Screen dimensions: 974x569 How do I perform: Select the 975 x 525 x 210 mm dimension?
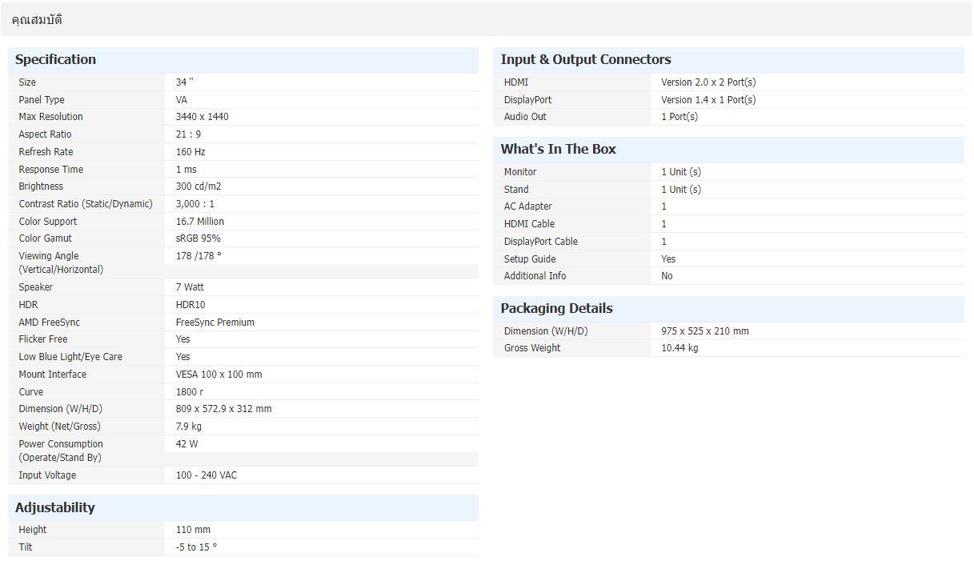[x=704, y=331]
